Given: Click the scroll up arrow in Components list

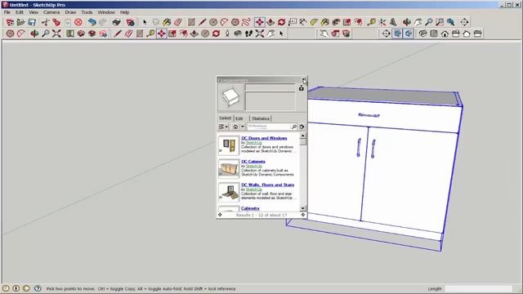Looking at the screenshot, I should [x=303, y=136].
